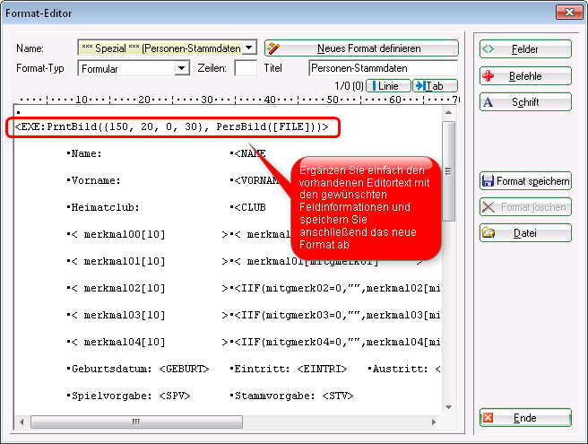Screen dimensions: 588x444
Task: Click the Eintritt: <EINTRI> field
Action: pyautogui.click(x=289, y=369)
